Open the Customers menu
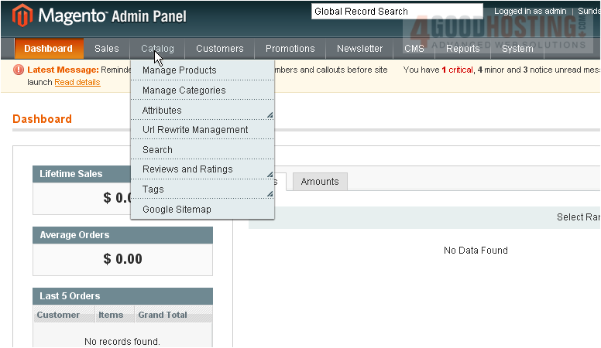This screenshot has height=348, width=601. [219, 49]
